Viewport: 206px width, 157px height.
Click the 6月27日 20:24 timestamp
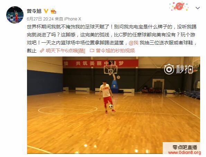click(x=40, y=19)
